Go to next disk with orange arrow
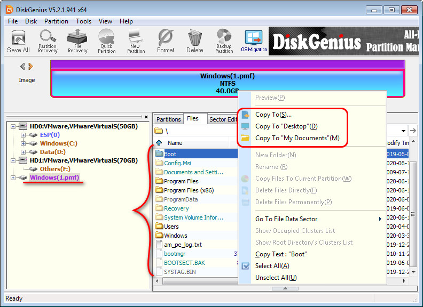Image resolution: width=423 pixels, height=307 pixels. [31, 66]
